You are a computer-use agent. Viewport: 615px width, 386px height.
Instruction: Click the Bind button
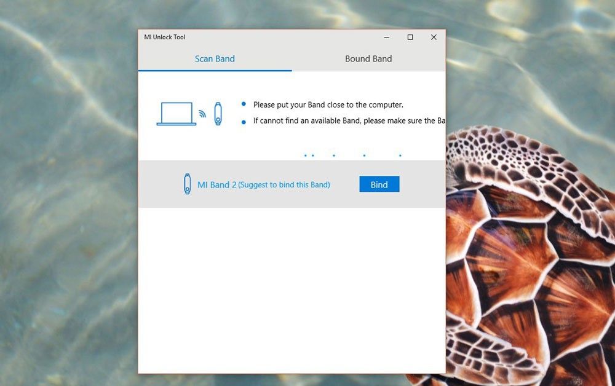pyautogui.click(x=379, y=184)
